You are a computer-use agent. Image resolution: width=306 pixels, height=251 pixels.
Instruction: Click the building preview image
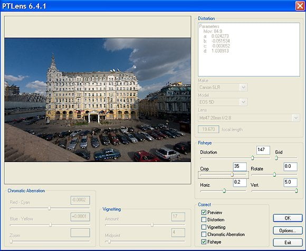click(x=98, y=100)
